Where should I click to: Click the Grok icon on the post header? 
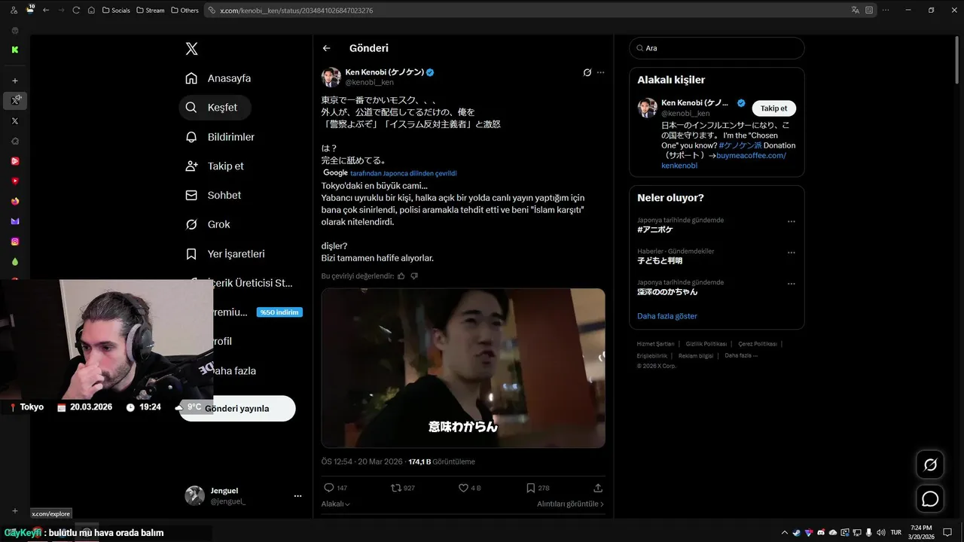(587, 72)
